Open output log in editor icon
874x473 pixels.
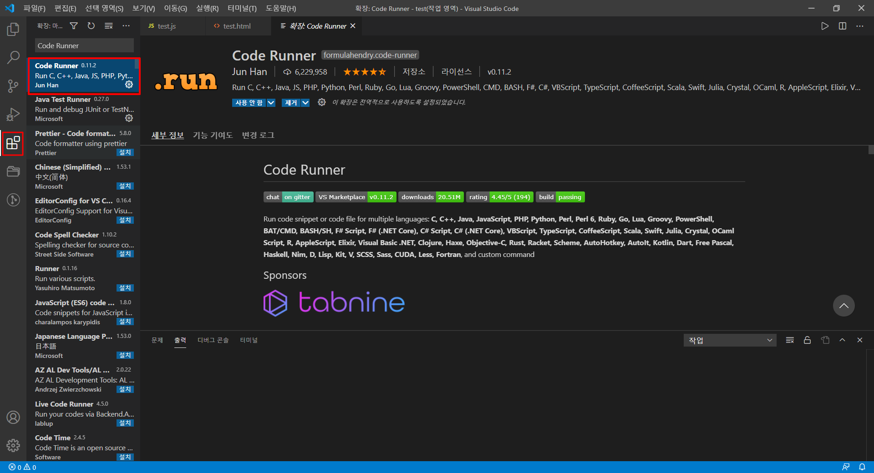coord(825,340)
